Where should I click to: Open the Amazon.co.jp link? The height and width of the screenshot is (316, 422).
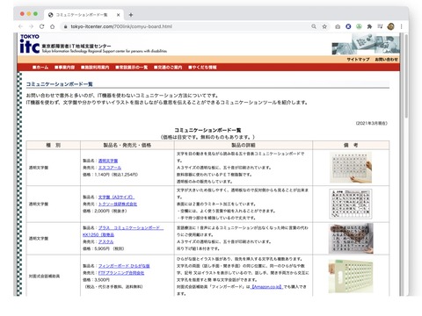pos(267,287)
